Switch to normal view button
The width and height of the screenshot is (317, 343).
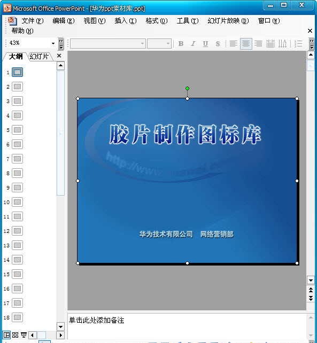6,335
